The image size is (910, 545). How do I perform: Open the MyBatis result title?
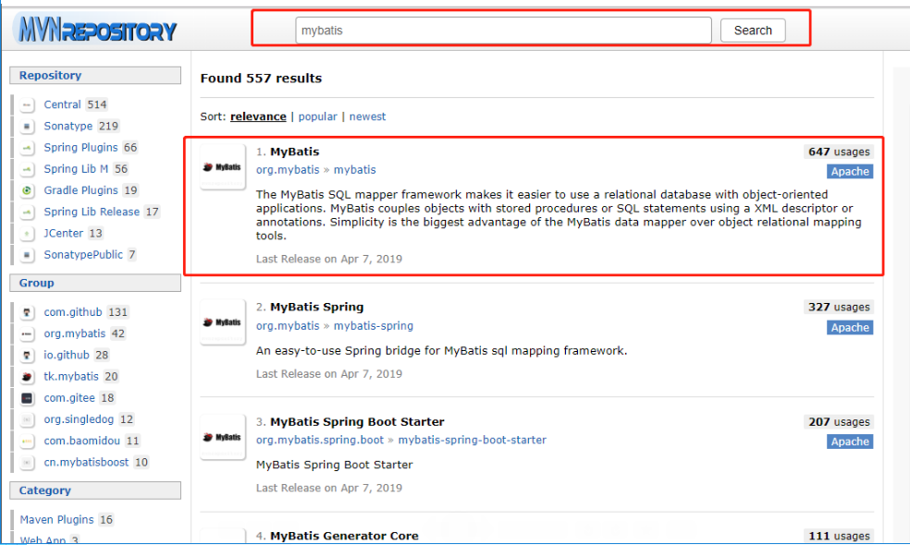coord(295,151)
